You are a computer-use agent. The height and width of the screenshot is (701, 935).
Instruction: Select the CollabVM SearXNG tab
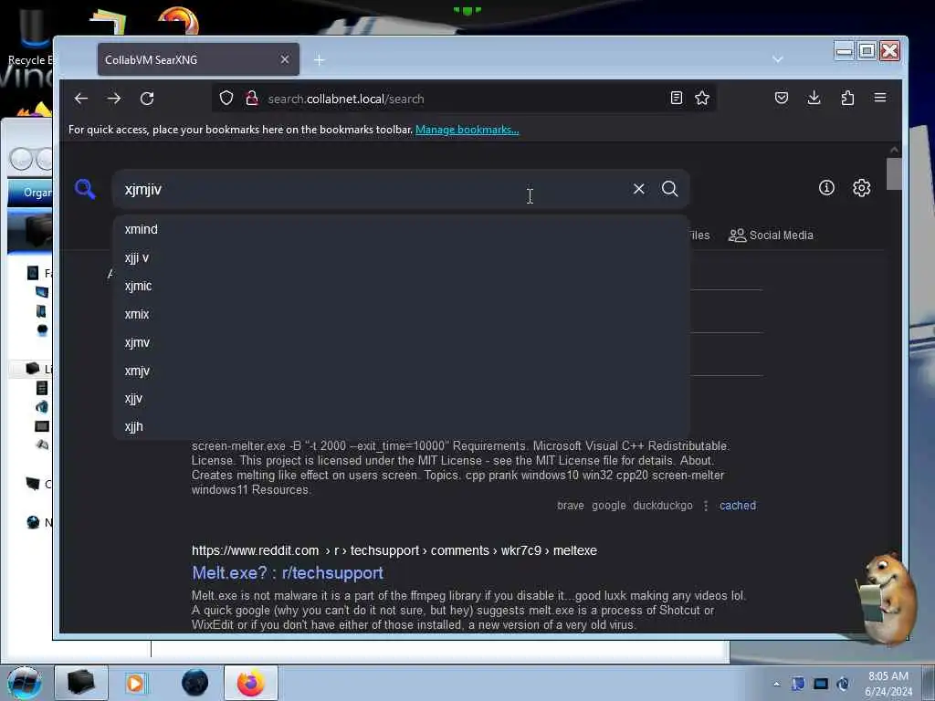[198, 59]
